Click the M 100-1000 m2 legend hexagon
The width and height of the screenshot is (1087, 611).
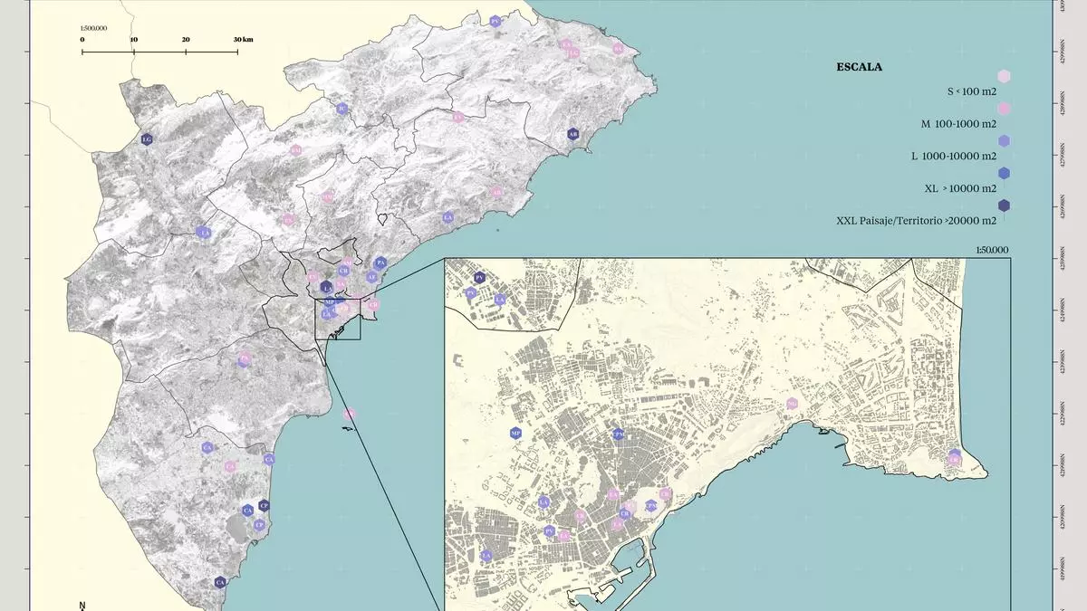(1004, 109)
